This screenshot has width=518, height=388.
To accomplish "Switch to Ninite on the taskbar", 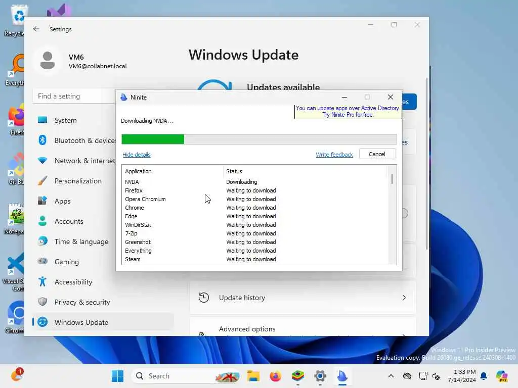I will point(342,376).
